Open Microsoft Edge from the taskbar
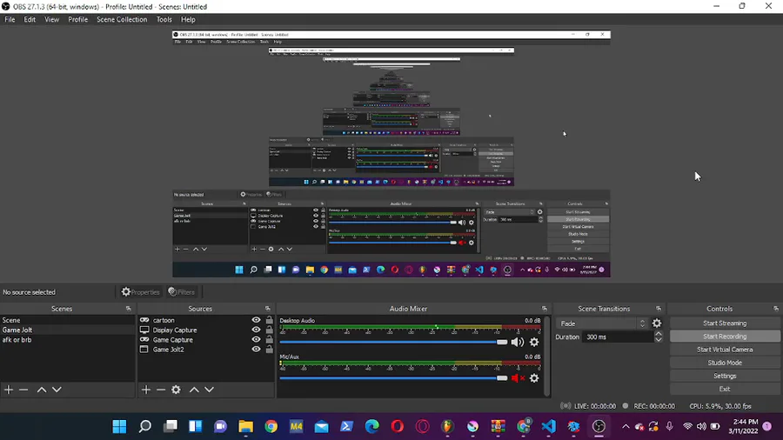 coord(372,427)
